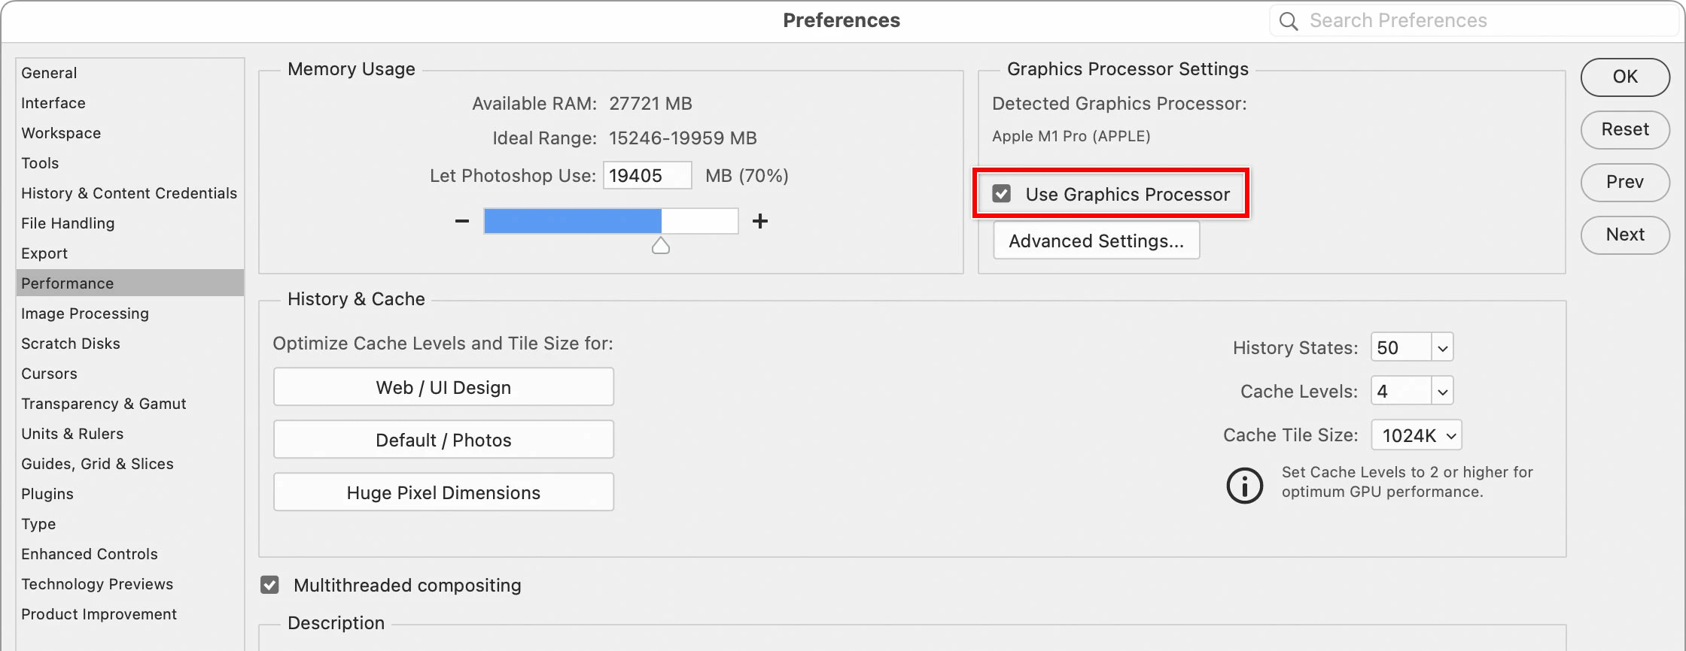This screenshot has height=651, width=1686.
Task: Click the info icon near cache hint
Action: [x=1245, y=485]
